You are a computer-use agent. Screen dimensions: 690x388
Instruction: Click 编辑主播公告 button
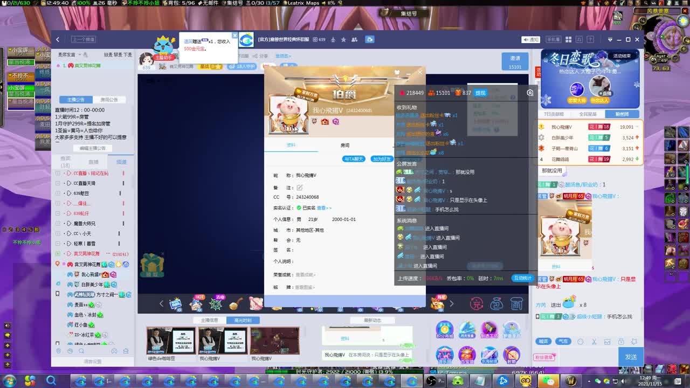[93, 148]
